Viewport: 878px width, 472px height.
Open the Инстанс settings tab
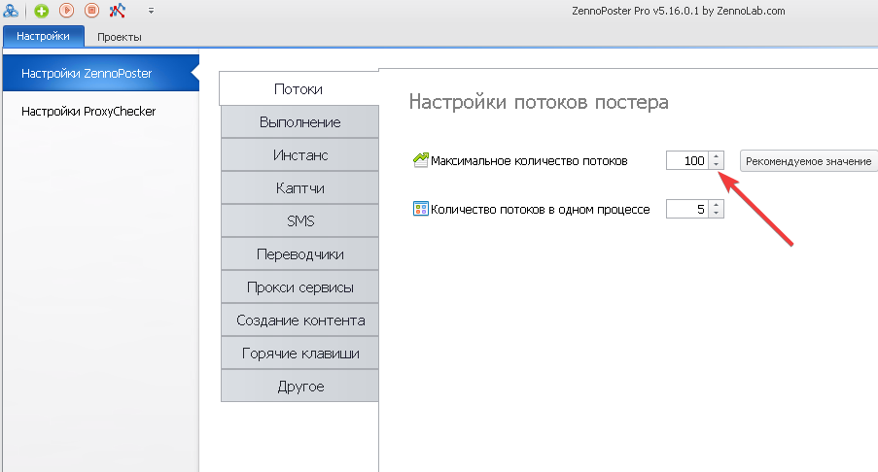pos(299,155)
